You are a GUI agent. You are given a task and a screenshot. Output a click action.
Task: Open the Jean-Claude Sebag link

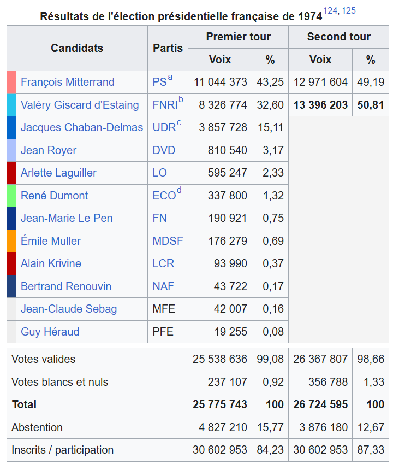pyautogui.click(x=69, y=309)
